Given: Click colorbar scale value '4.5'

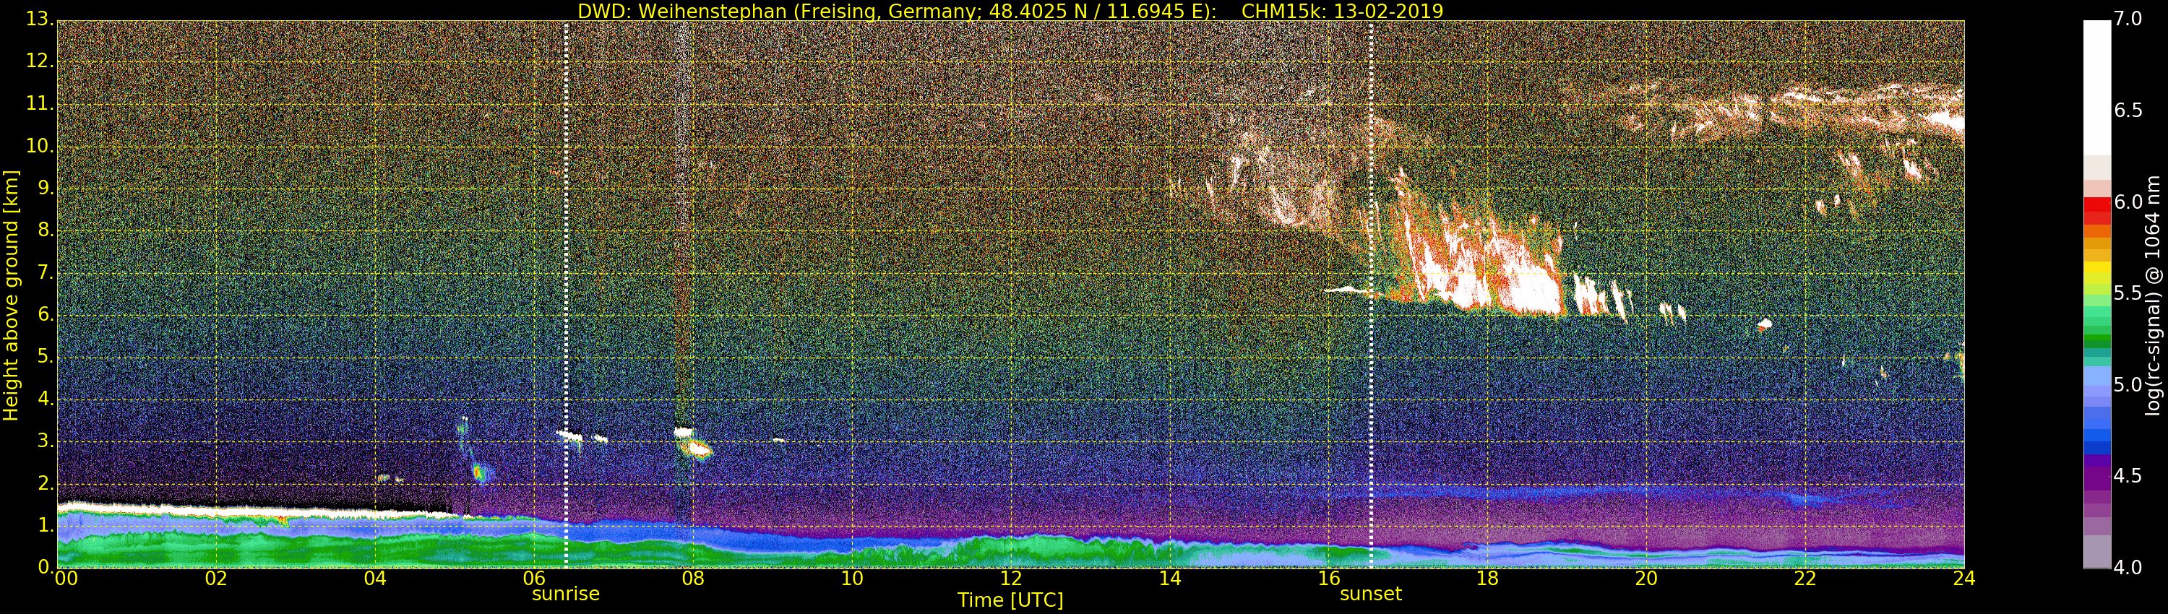Looking at the screenshot, I should 2128,476.
